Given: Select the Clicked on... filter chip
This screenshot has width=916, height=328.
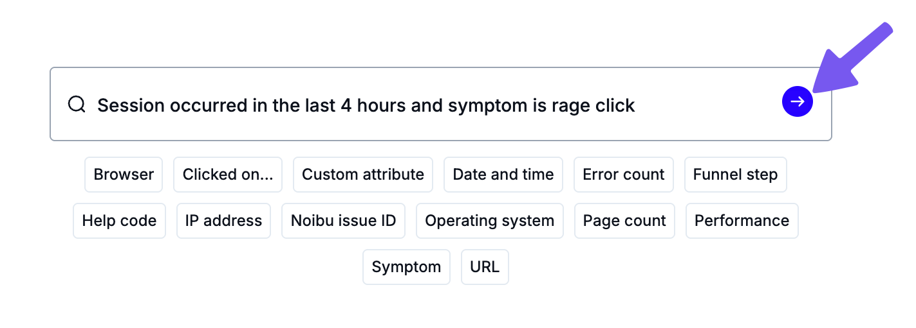Looking at the screenshot, I should click(x=228, y=175).
